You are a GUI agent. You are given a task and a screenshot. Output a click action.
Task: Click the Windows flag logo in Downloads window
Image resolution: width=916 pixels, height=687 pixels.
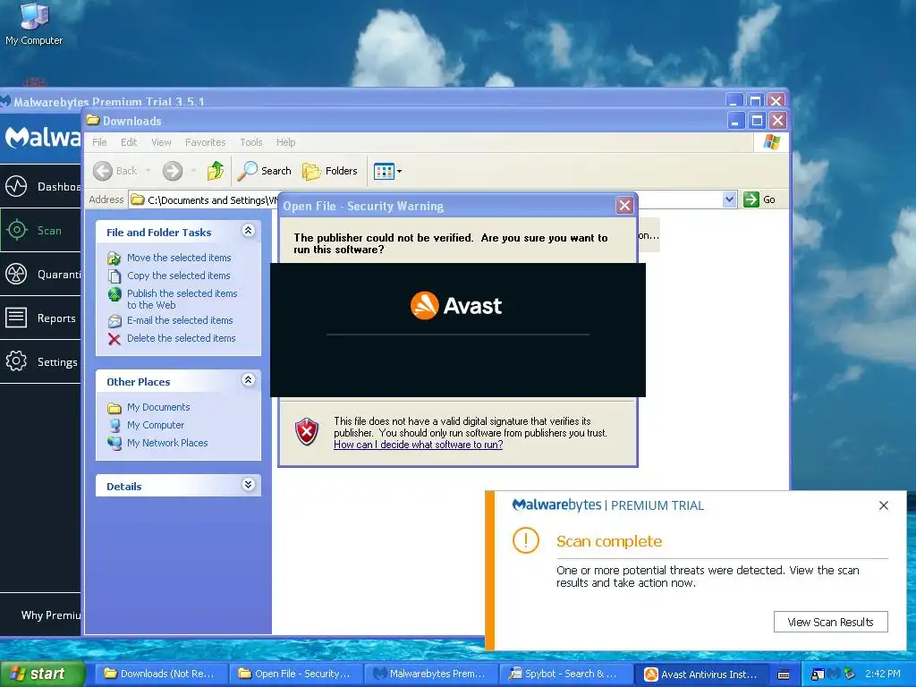click(772, 142)
